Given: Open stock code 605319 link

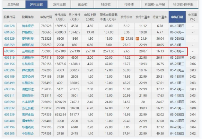Looking at the screenshot, I should coord(9,58).
